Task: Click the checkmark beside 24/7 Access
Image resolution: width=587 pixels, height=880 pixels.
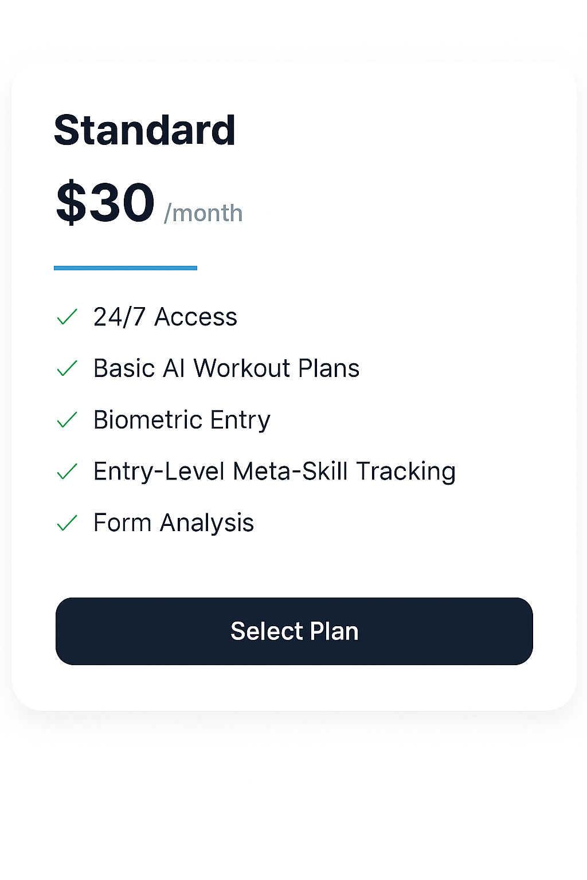Action: point(67,317)
